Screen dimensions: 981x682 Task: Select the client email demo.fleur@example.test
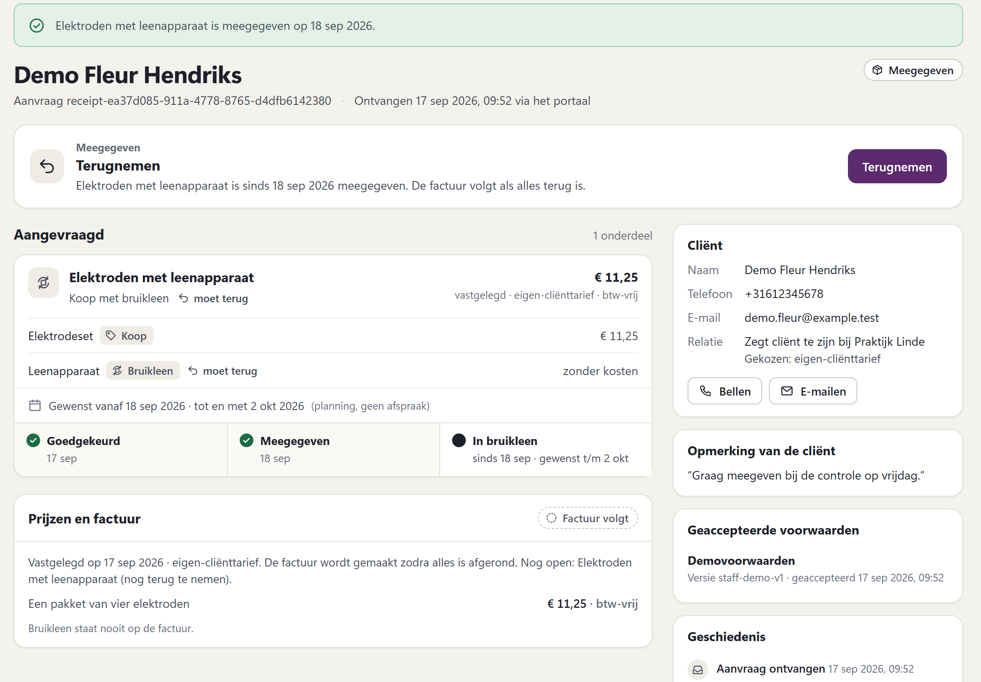pos(812,318)
